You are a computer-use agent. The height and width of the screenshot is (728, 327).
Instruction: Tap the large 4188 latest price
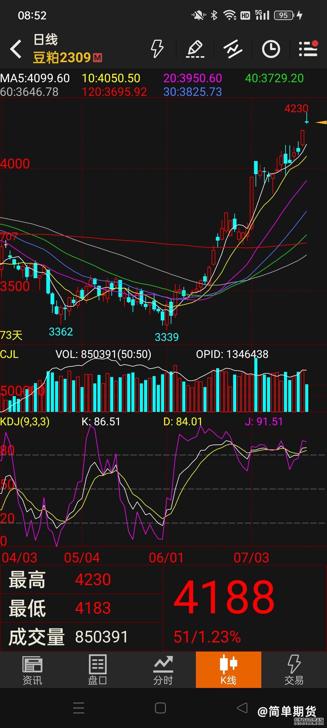(224, 596)
